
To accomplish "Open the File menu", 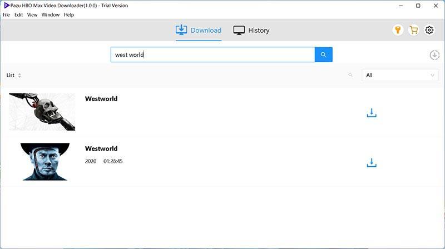I will coord(6,15).
